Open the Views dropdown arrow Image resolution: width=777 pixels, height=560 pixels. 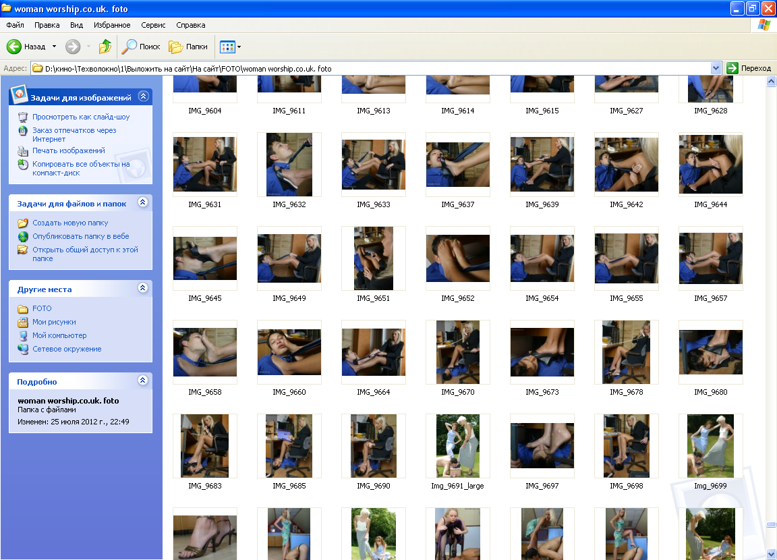click(239, 47)
